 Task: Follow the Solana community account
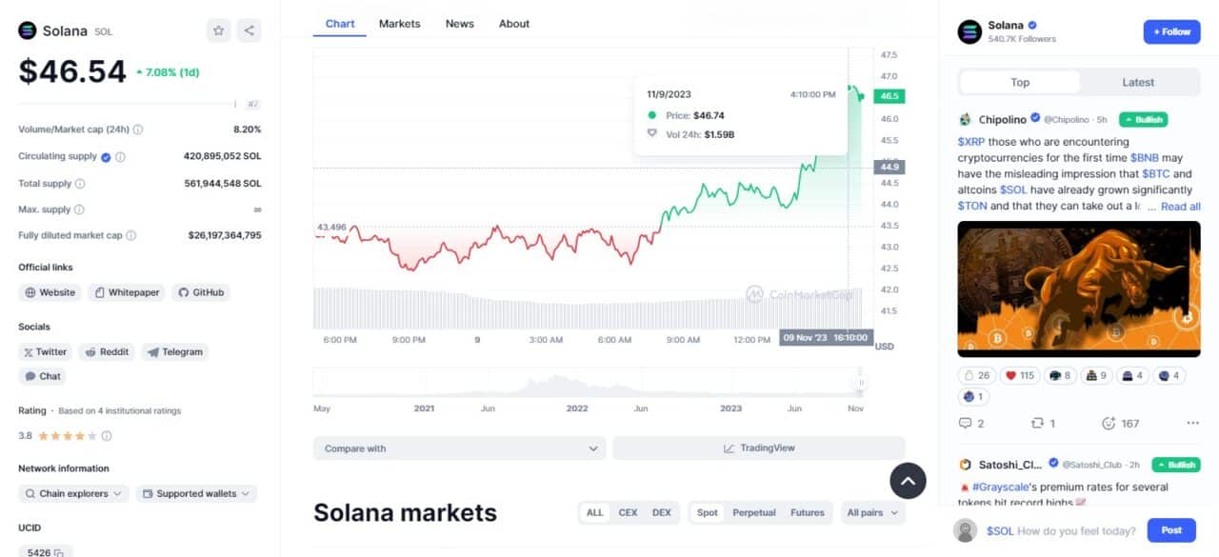coord(1171,31)
